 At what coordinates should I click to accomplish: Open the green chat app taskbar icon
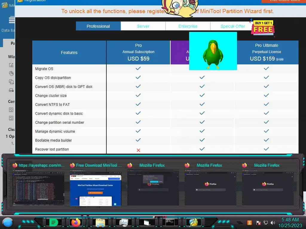(53, 222)
